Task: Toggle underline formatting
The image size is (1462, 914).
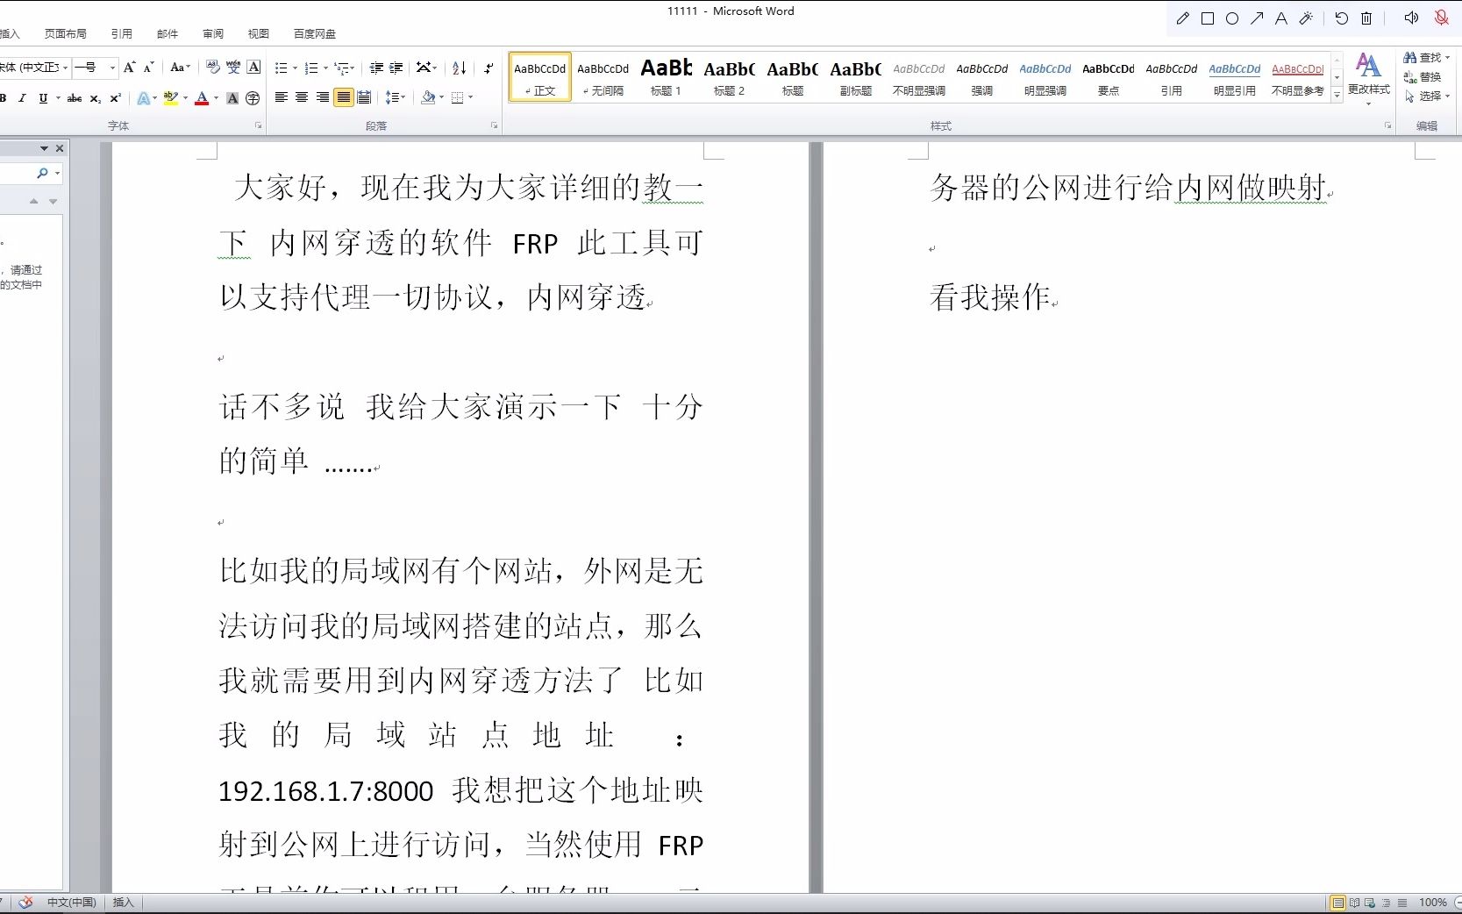Action: coord(43,98)
